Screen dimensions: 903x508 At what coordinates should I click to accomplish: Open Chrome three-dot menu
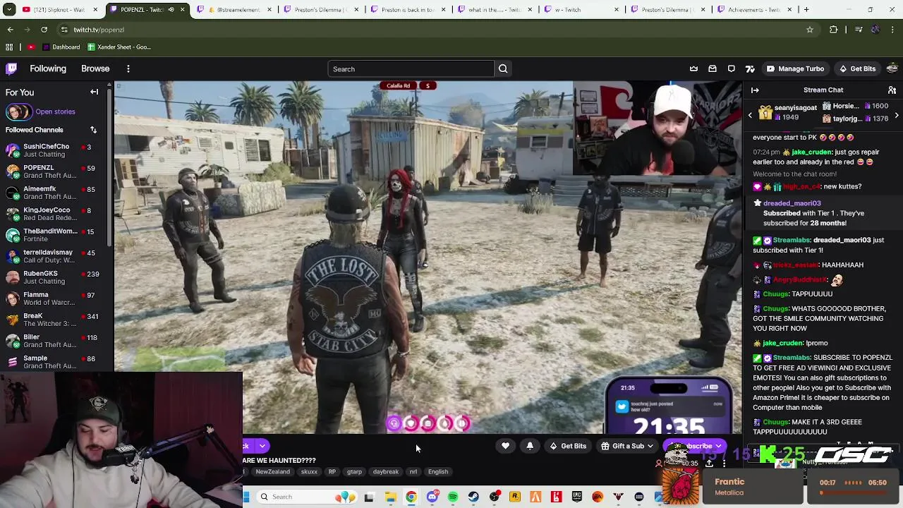pos(893,30)
